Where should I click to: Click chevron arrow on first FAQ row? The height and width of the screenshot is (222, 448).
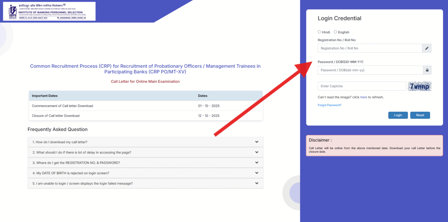(257, 142)
